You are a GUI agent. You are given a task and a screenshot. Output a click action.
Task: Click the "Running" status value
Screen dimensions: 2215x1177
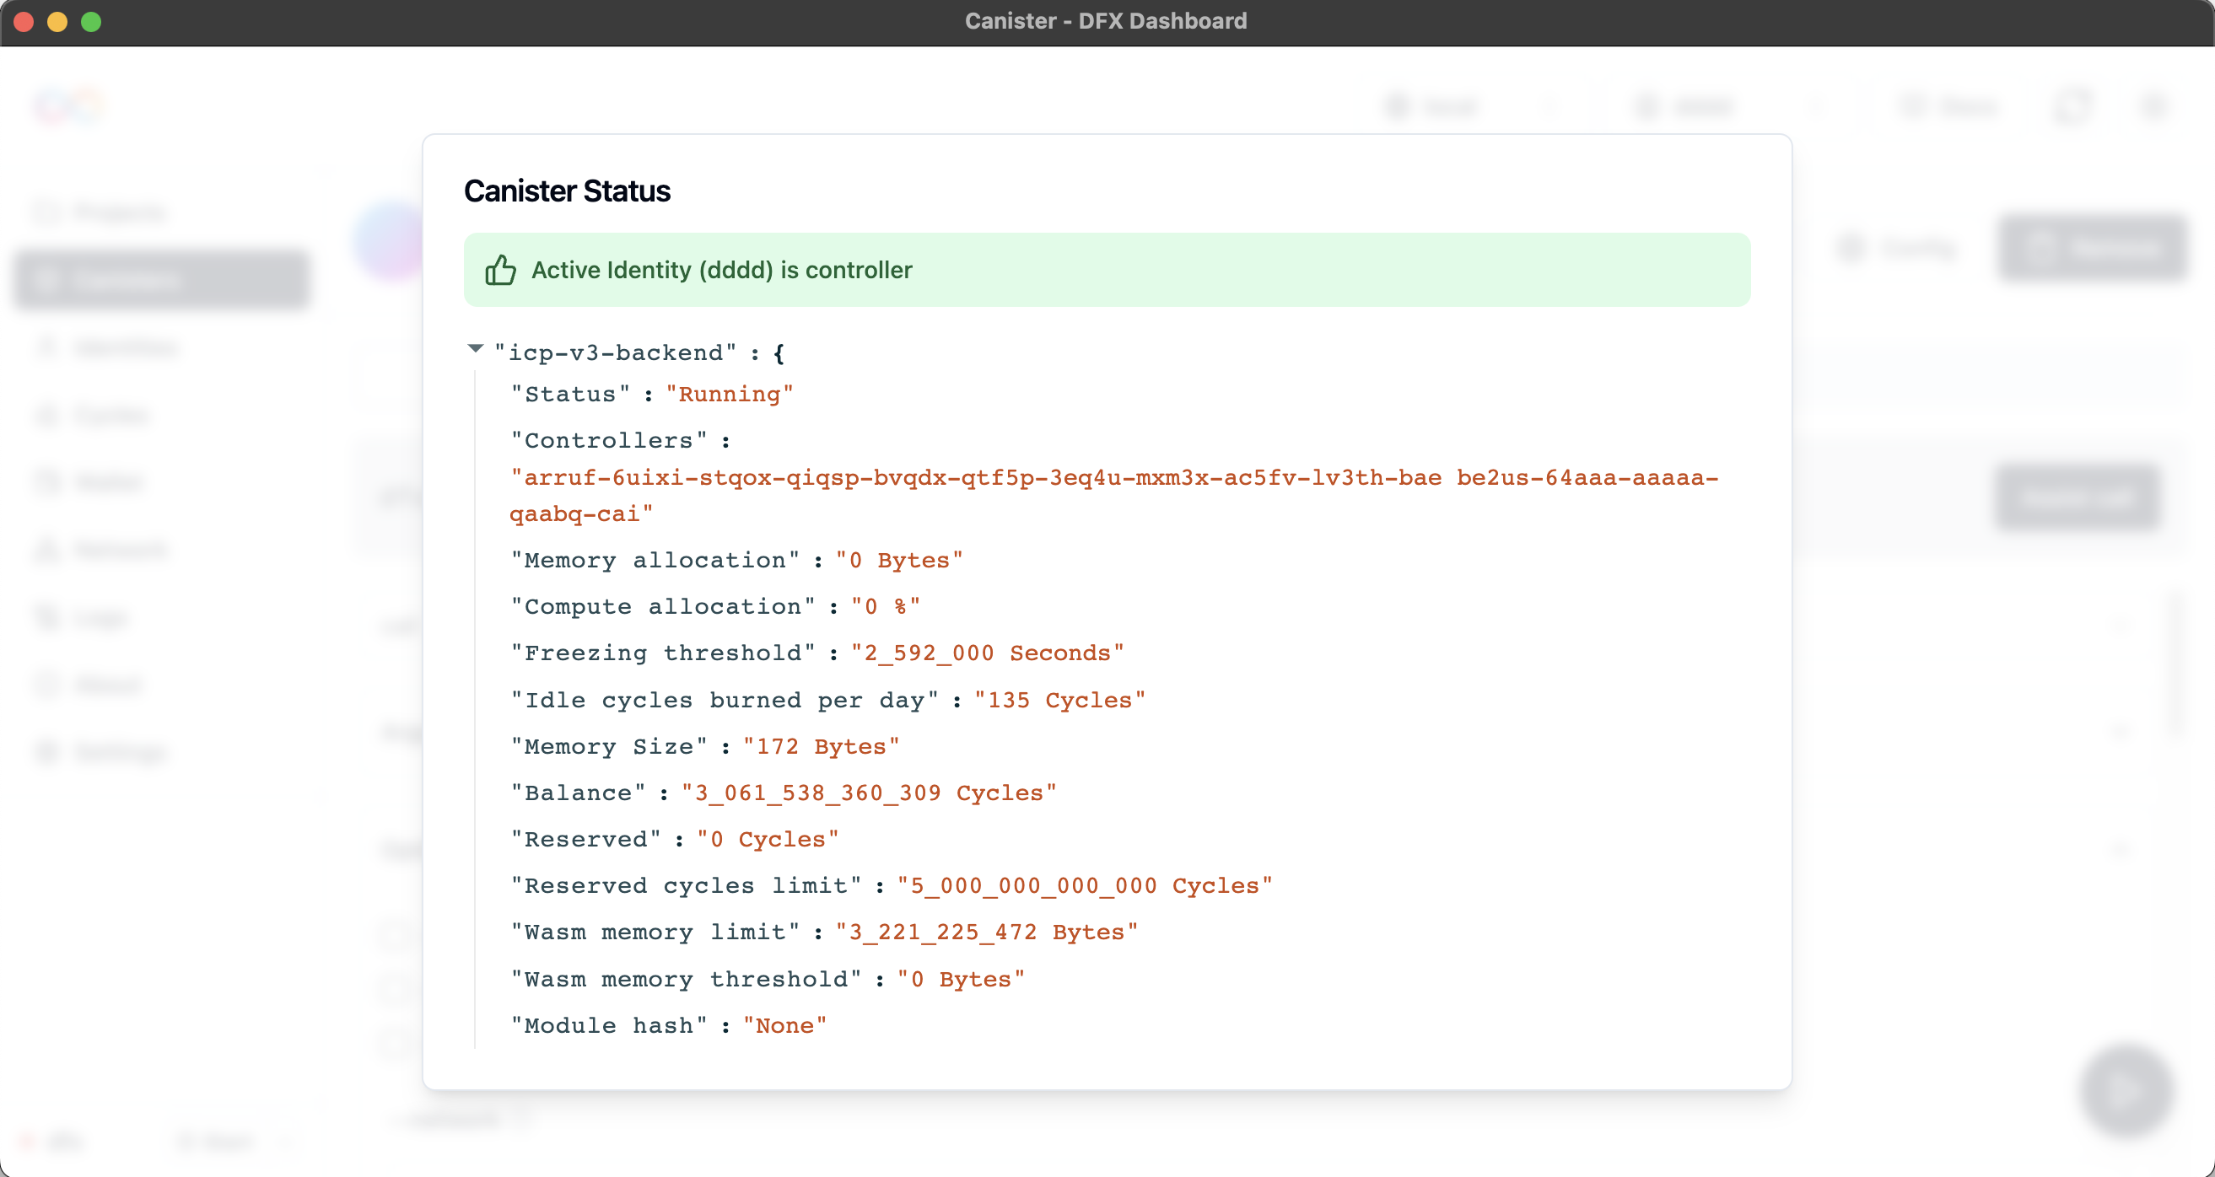click(729, 395)
